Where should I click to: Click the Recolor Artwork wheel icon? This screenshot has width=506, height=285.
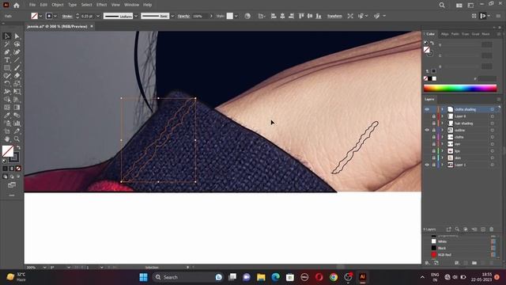point(247,16)
